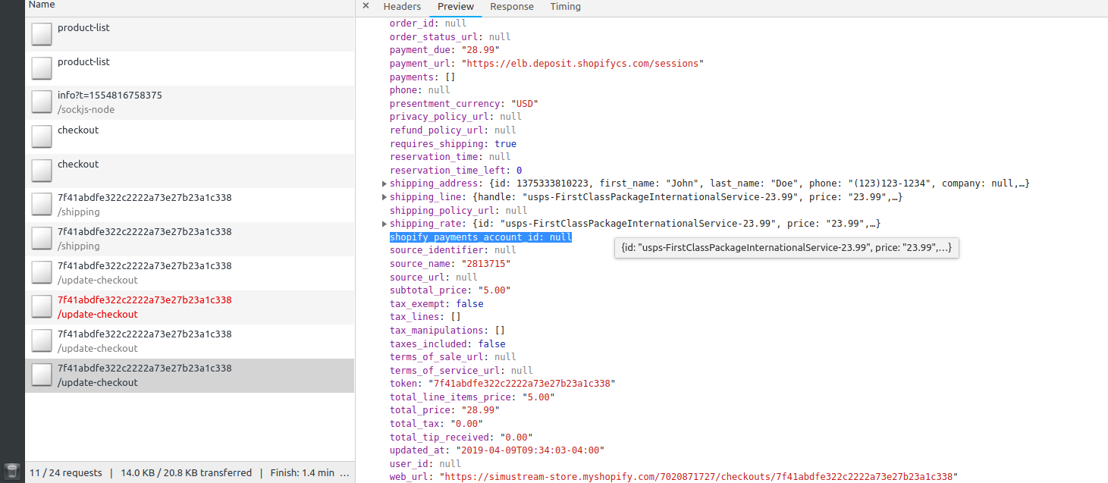Click the payment_url shopifycs.com sessions link

582,64
